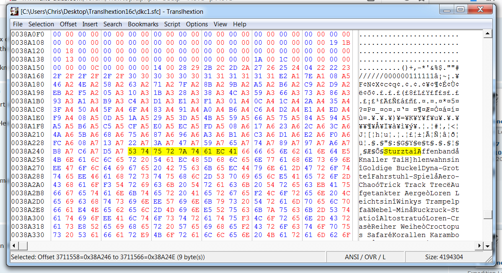Click highlighted hex byte 53 in selection

(x=132, y=151)
